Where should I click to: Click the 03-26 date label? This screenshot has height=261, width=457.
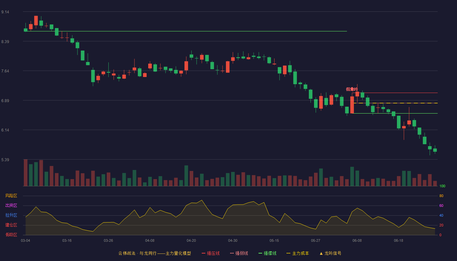[108, 240]
